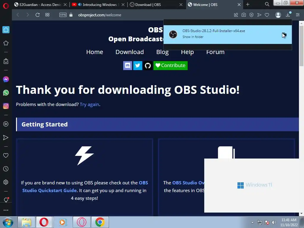Show hidden tray icons arrow

coord(252,222)
